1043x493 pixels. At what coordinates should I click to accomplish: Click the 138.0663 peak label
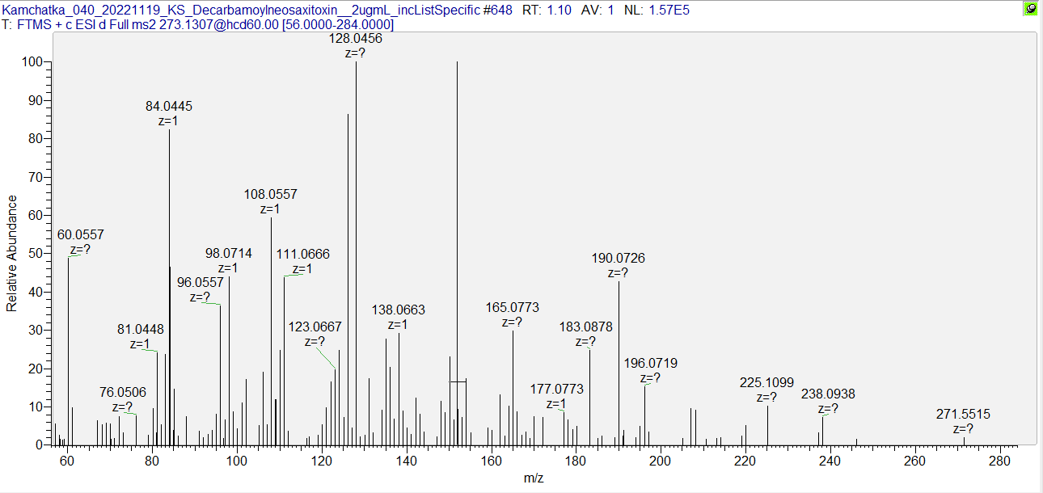pos(398,310)
